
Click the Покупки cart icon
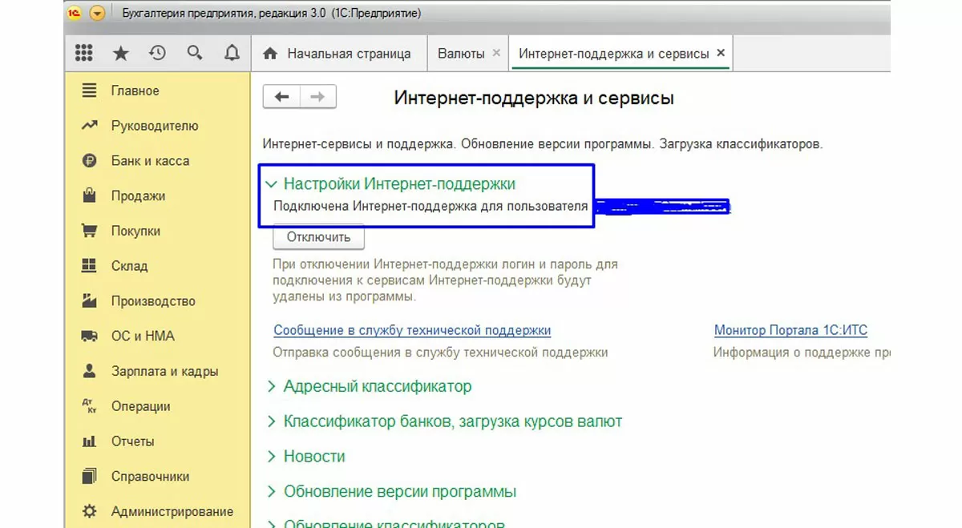pyautogui.click(x=89, y=231)
